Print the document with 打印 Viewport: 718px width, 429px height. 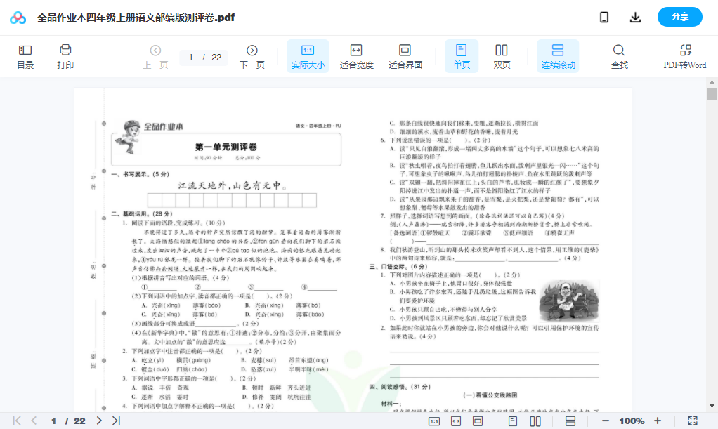click(65, 56)
